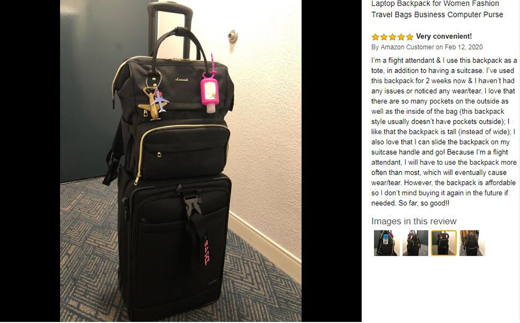Select the highlighted third review thumbnail

pos(444,243)
